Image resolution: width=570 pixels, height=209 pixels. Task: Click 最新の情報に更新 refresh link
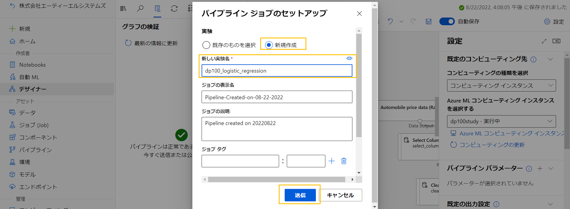coord(151,43)
